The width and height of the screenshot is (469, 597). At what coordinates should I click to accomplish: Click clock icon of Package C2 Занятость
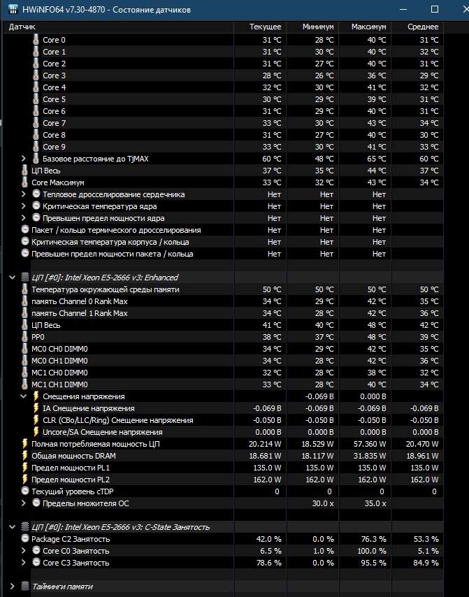click(25, 538)
